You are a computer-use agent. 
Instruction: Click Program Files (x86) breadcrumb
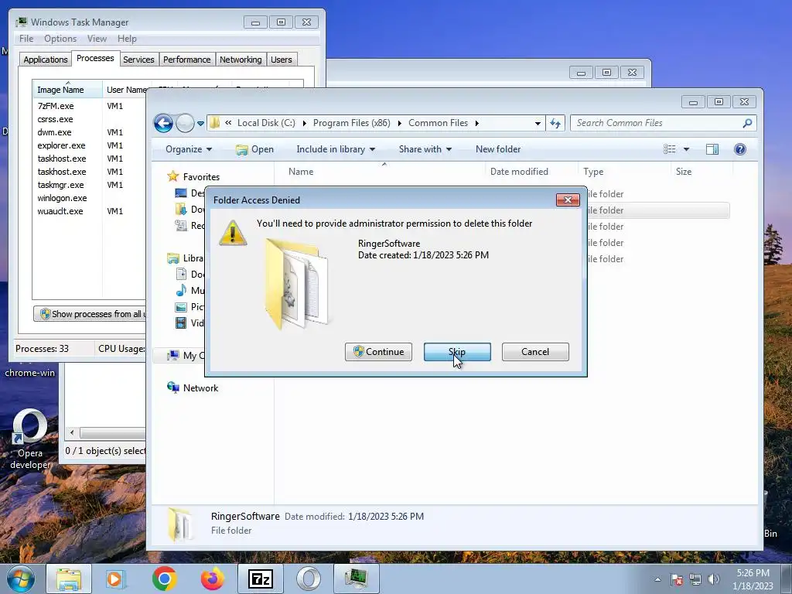(352, 123)
